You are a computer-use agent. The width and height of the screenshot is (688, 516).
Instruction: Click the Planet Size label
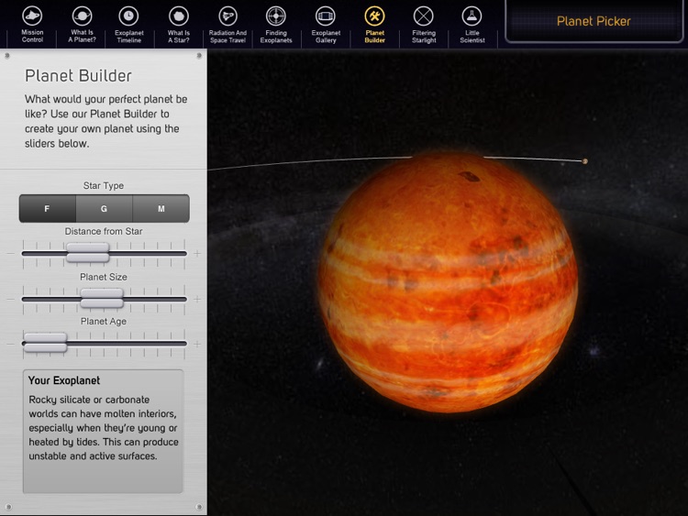[104, 277]
